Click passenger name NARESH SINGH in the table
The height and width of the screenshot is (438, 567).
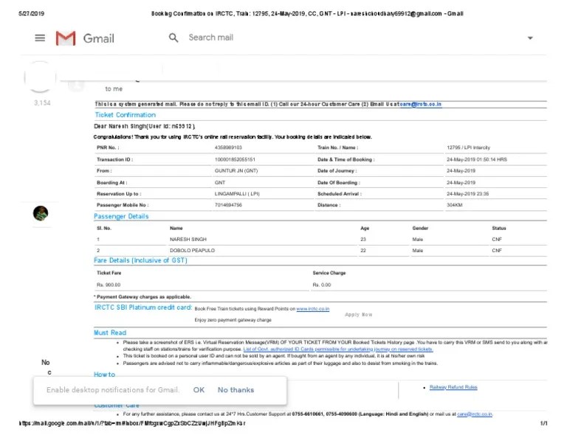pos(188,240)
